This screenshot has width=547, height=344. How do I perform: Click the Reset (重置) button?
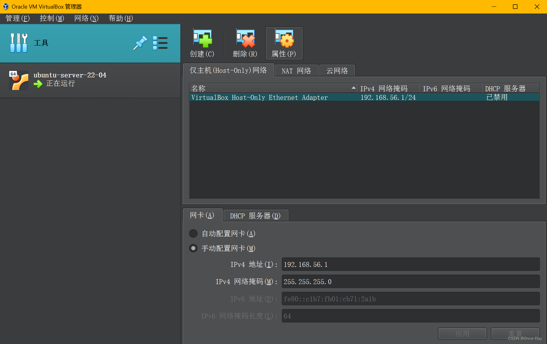tap(515, 334)
